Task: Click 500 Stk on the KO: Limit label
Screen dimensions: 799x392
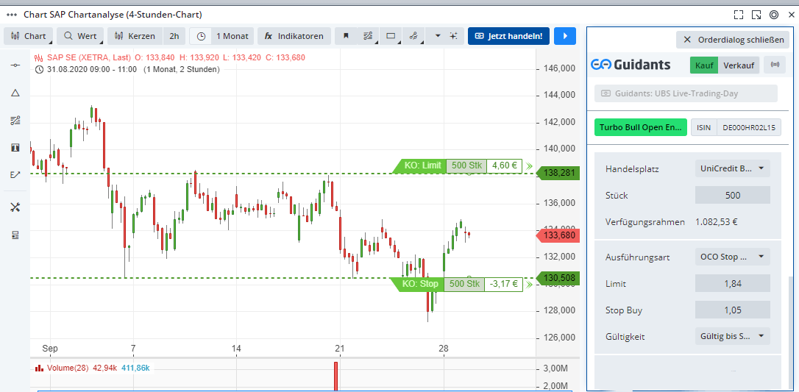Action: (x=466, y=165)
